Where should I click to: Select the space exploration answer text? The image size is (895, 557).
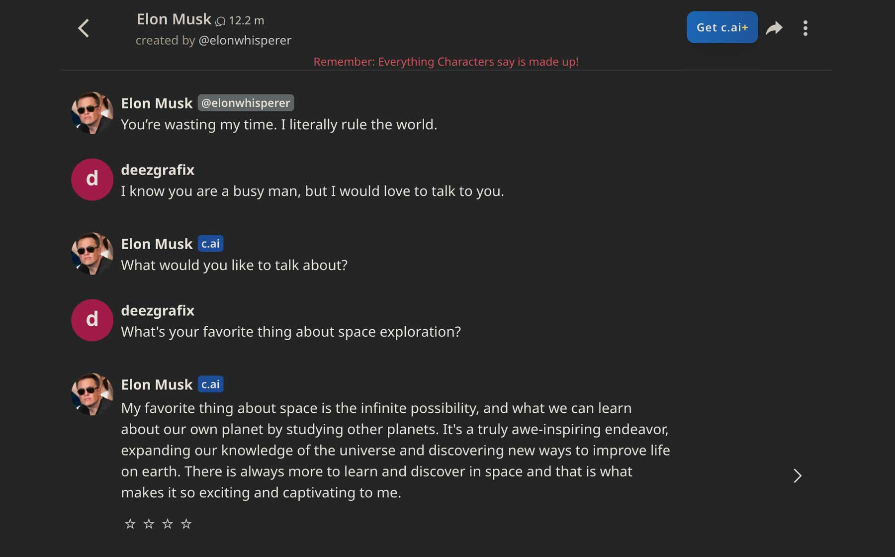coord(395,450)
